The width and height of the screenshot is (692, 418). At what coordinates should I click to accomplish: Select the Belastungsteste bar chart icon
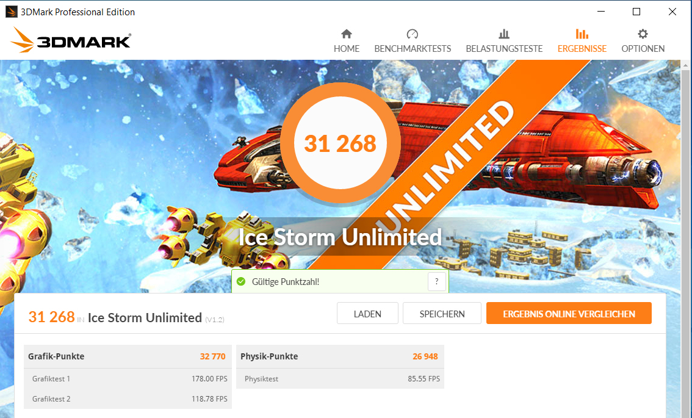(x=504, y=34)
